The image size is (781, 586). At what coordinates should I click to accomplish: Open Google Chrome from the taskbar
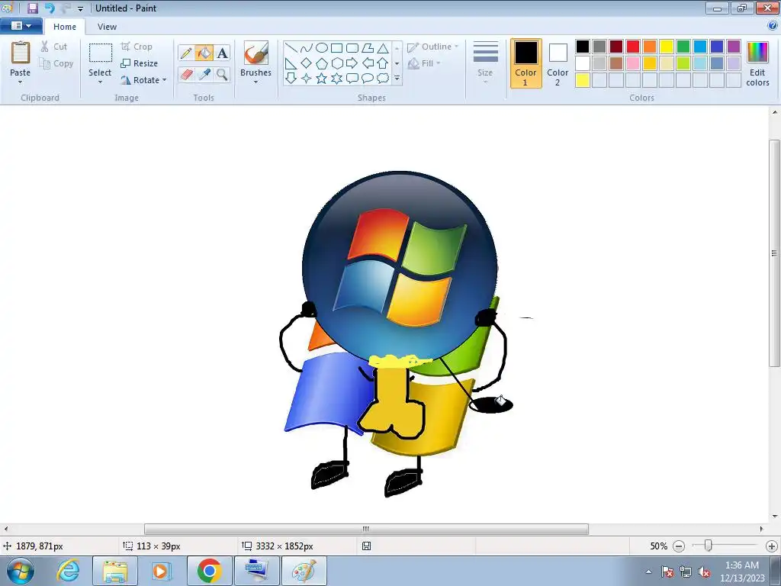coord(209,571)
